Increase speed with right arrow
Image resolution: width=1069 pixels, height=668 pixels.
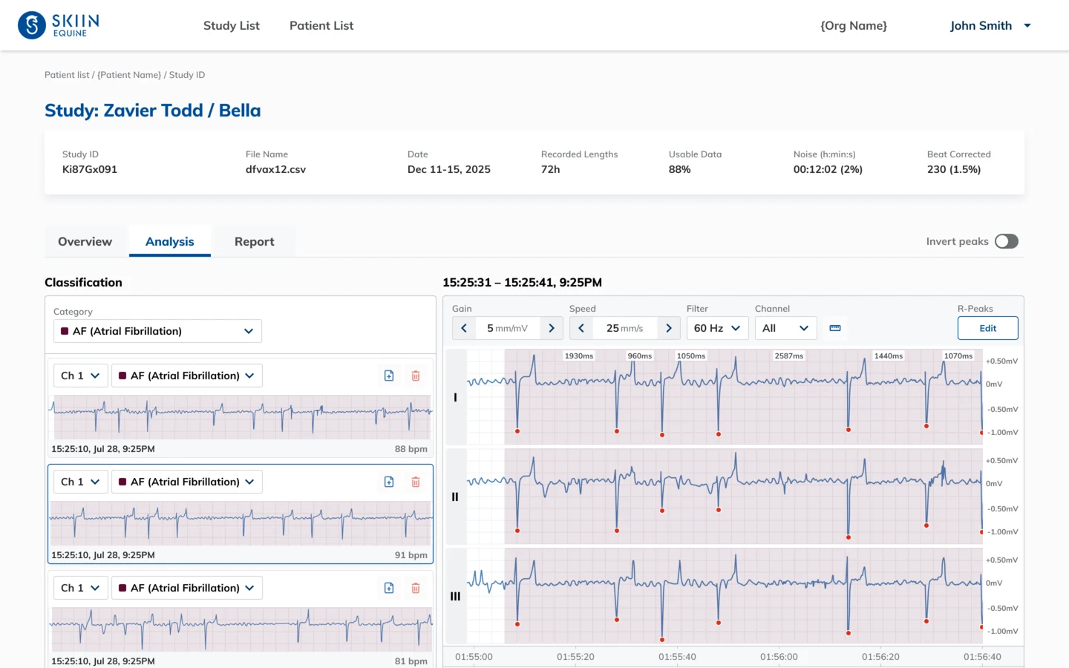pyautogui.click(x=669, y=328)
